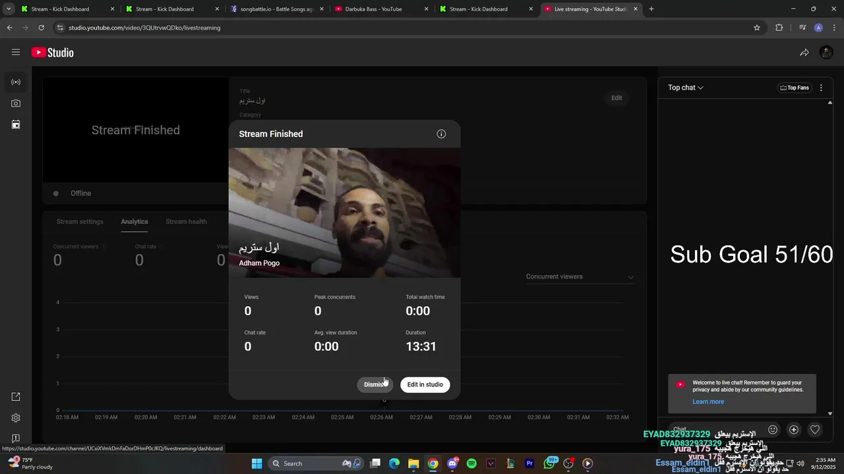Click the Edit in studio button

point(425,384)
